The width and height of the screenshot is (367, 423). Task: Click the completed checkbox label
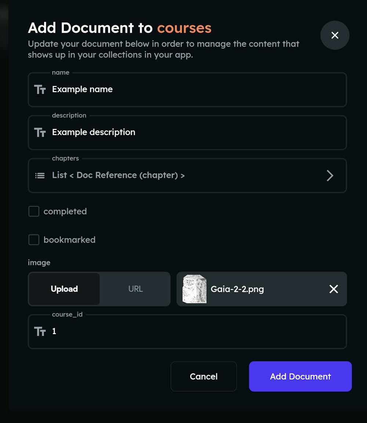click(65, 211)
